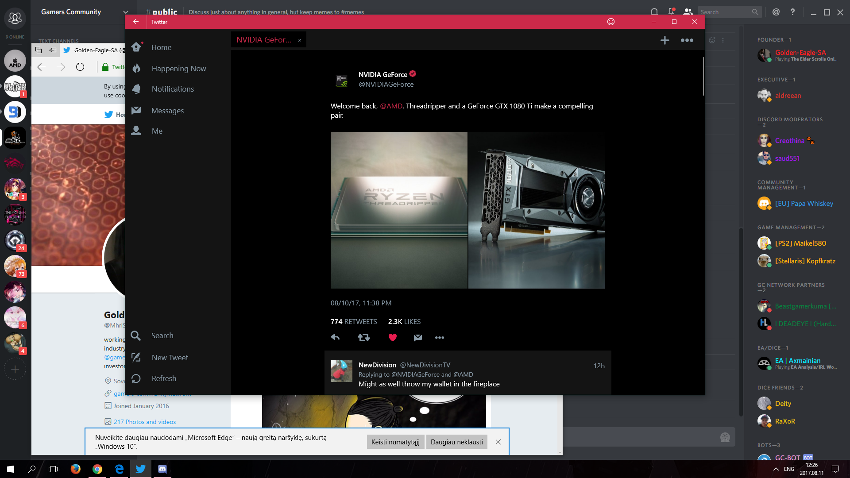Screen dimensions: 850x478
Task: Open Twitter app overflow menu dots
Action: 687,40
